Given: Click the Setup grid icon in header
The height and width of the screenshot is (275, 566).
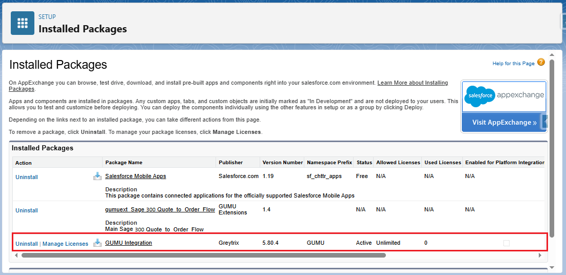Looking at the screenshot, I should pos(23,23).
